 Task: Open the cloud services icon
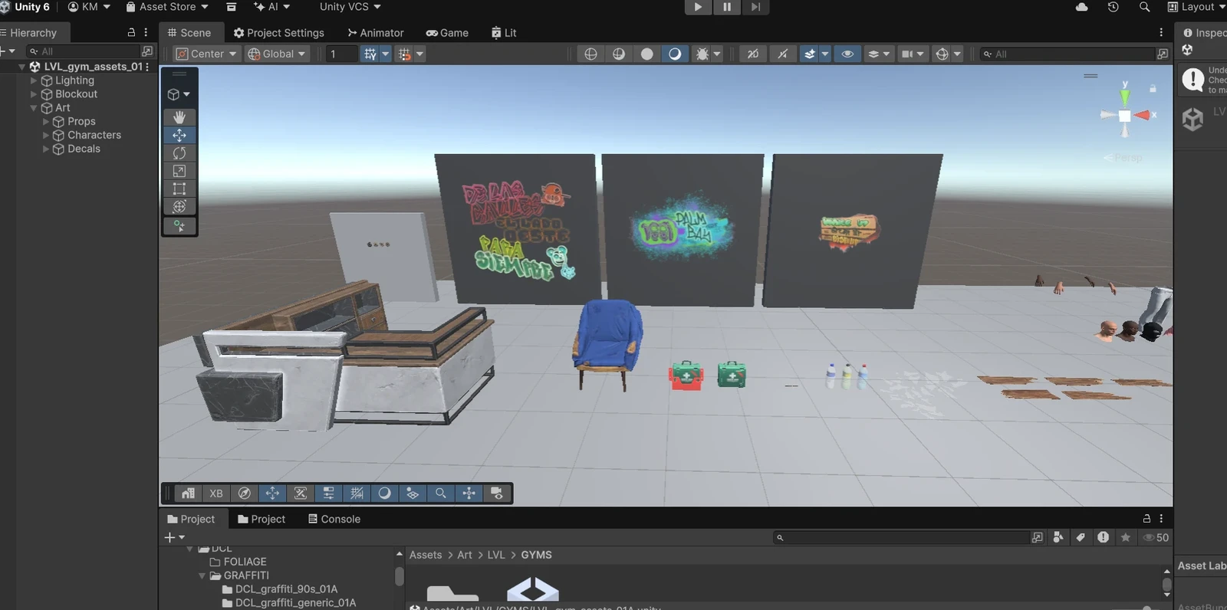pos(1082,7)
